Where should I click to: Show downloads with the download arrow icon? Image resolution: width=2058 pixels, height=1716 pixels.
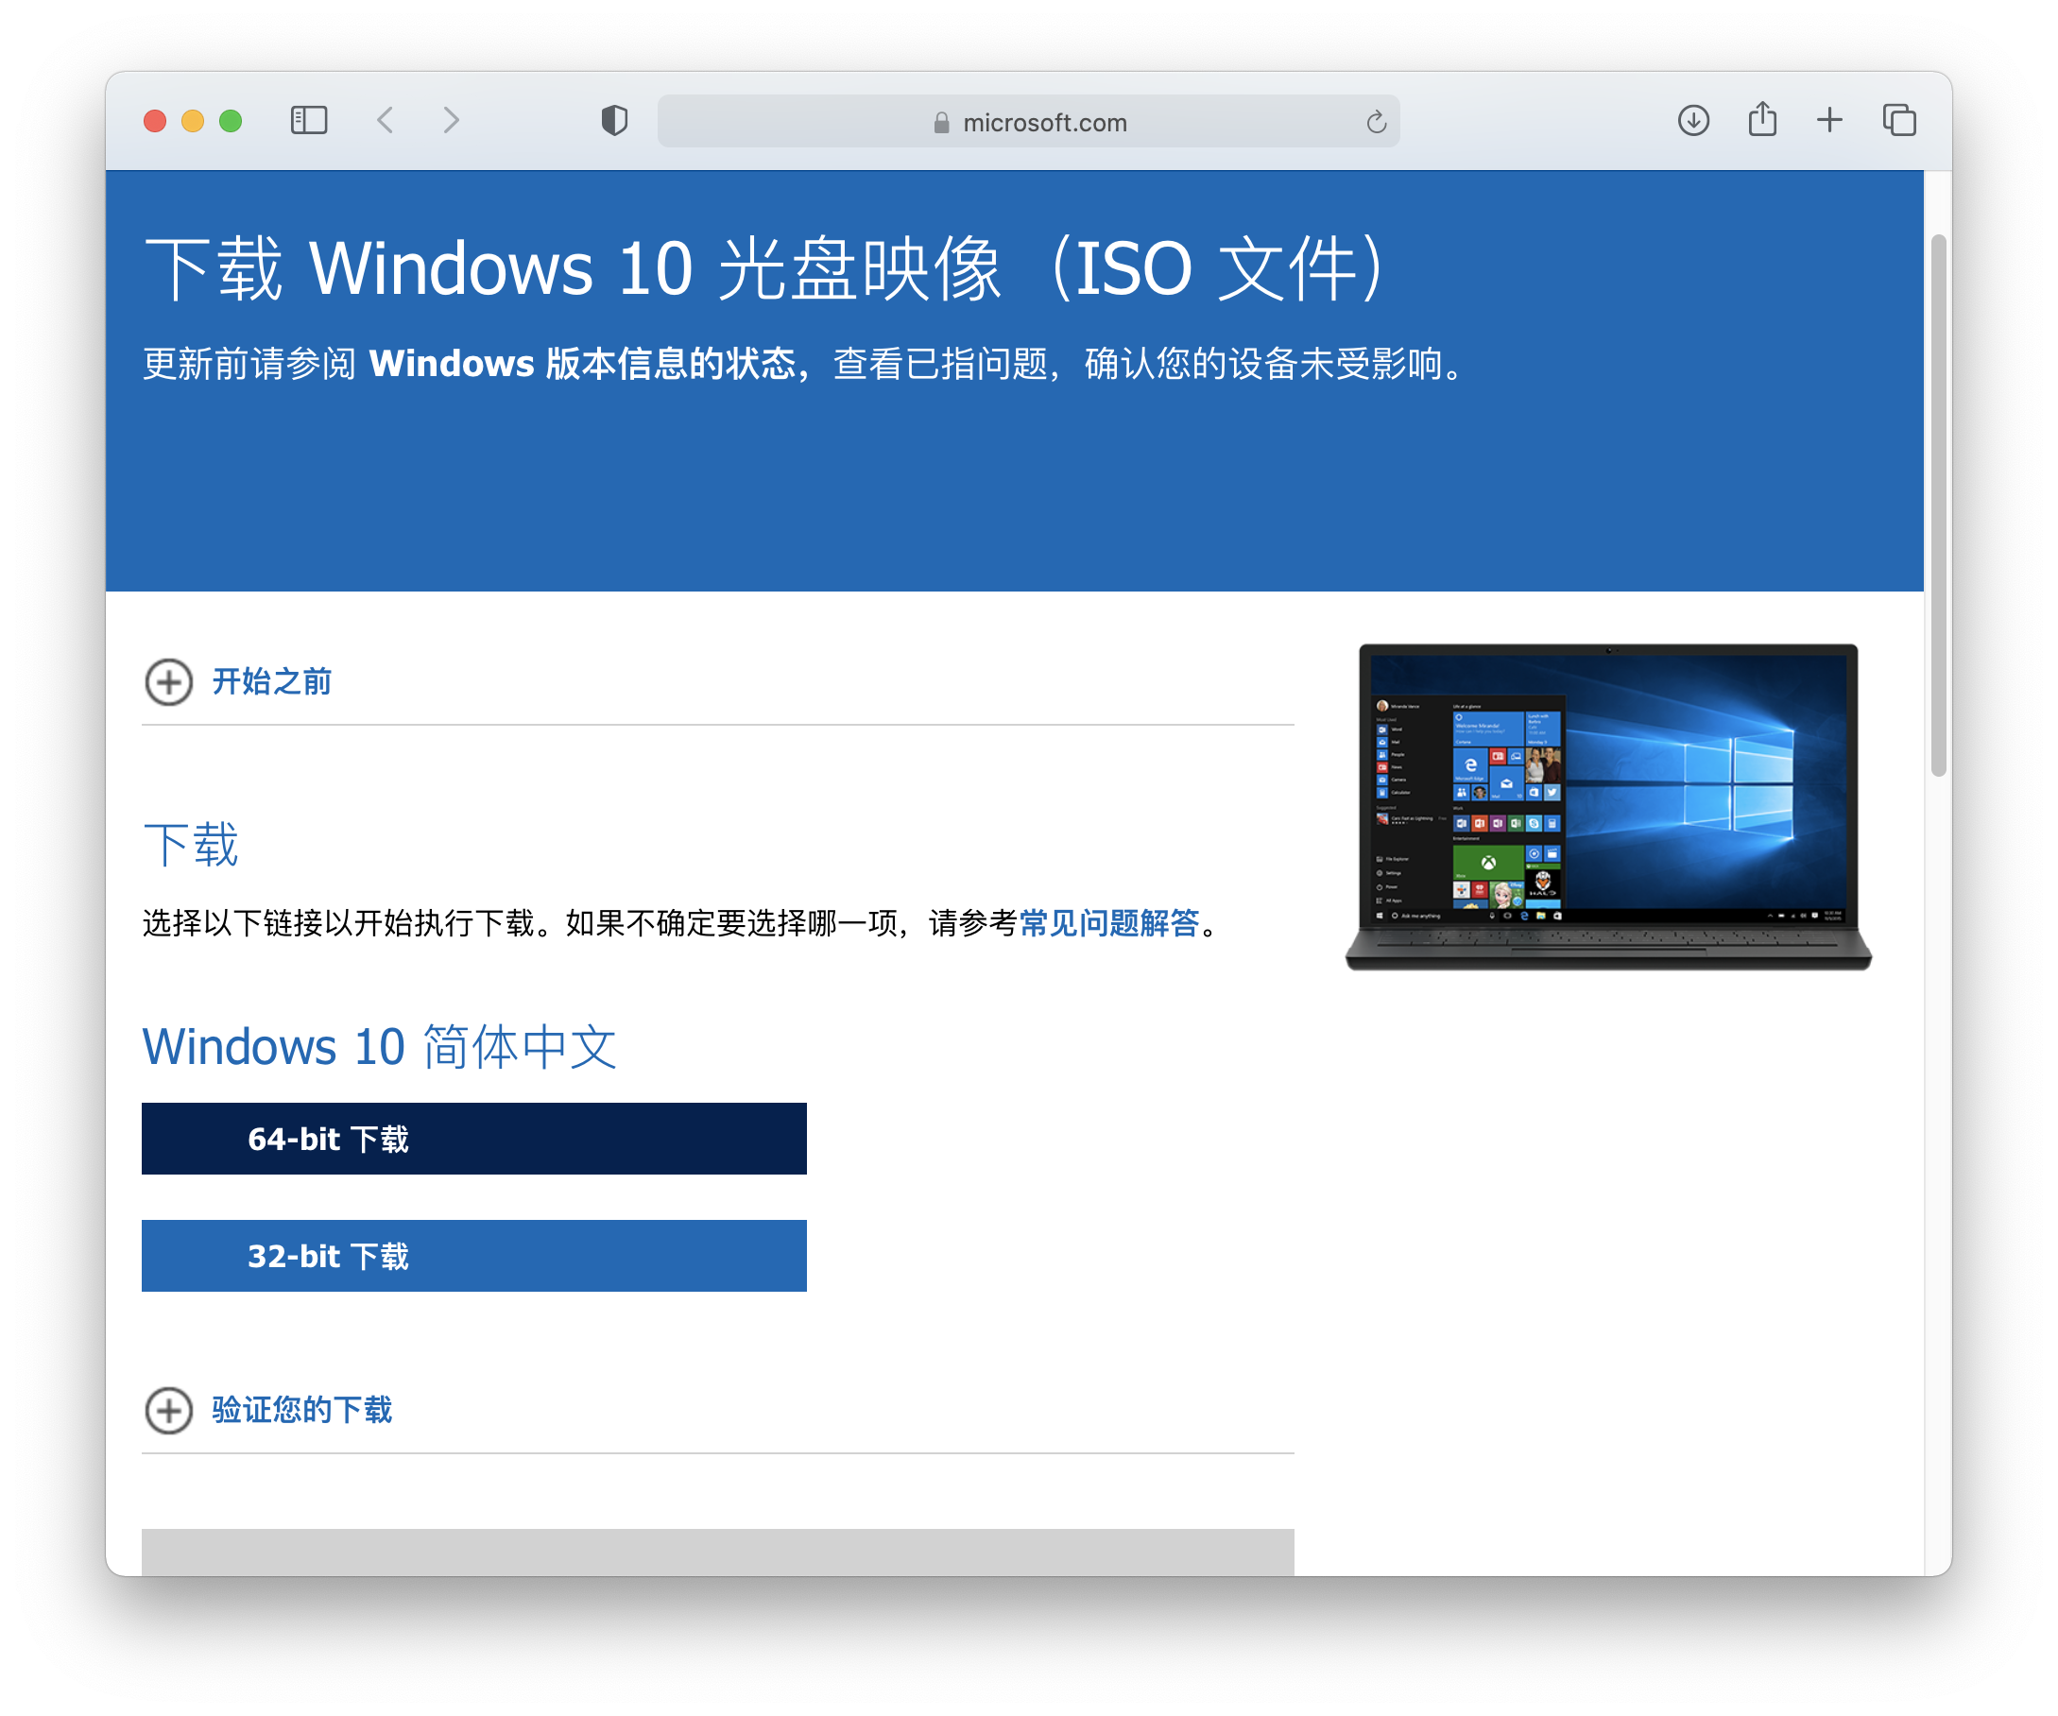click(1693, 121)
